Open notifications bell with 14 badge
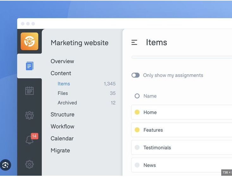The width and height of the screenshot is (232, 177). pos(31,138)
